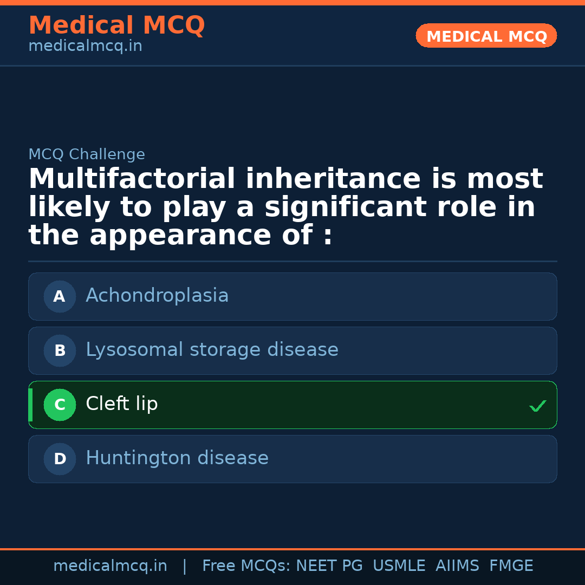Click the circular D option badge
585x585 pixels.
(60, 459)
